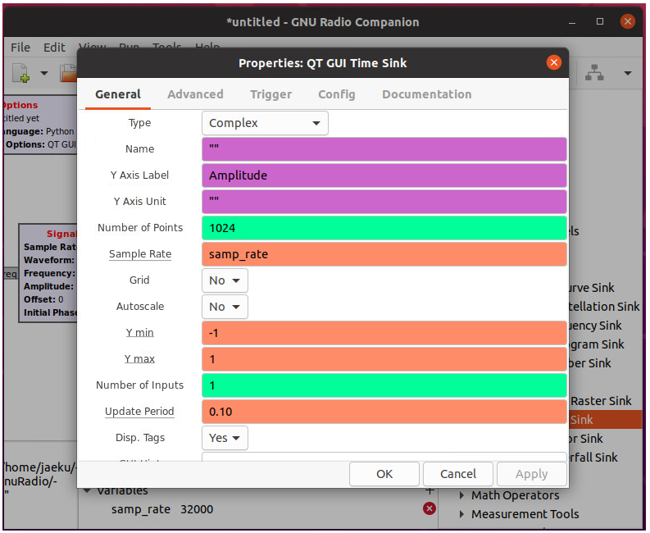Select the Vector Sink block entry

pos(585,439)
